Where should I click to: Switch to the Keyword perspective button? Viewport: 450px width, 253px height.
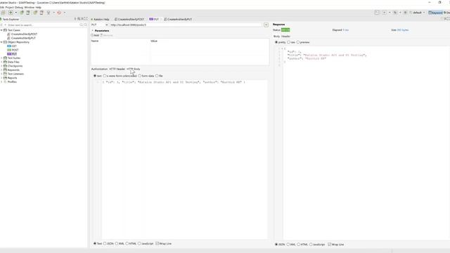point(435,13)
